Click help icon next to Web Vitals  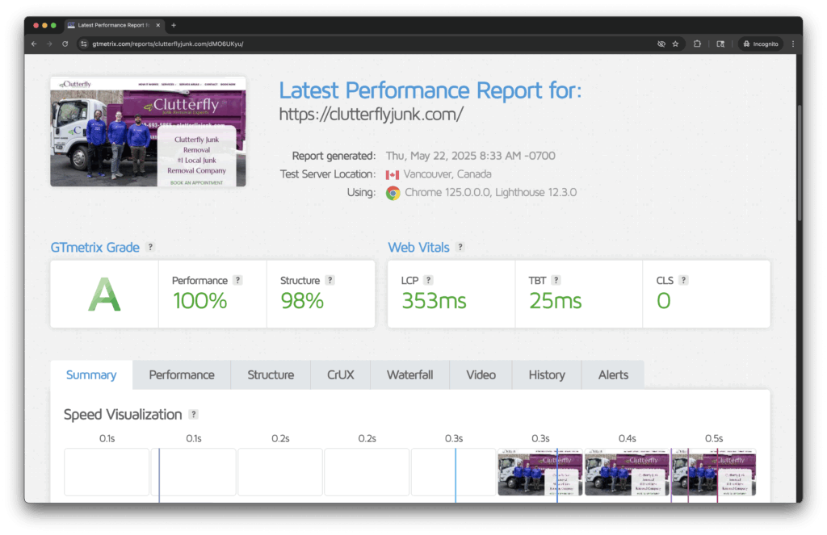click(460, 247)
